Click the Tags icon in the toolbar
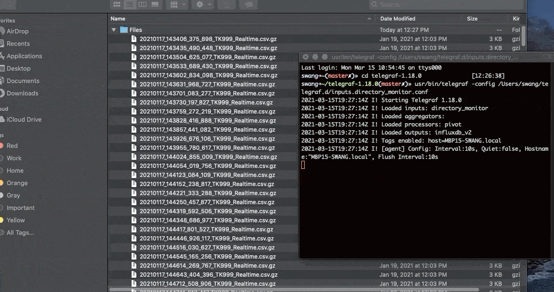554x292 pixels. click(x=248, y=4)
